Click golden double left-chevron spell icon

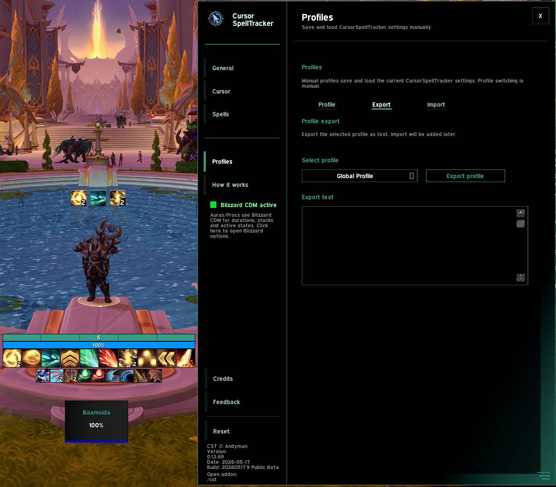pyautogui.click(x=166, y=358)
